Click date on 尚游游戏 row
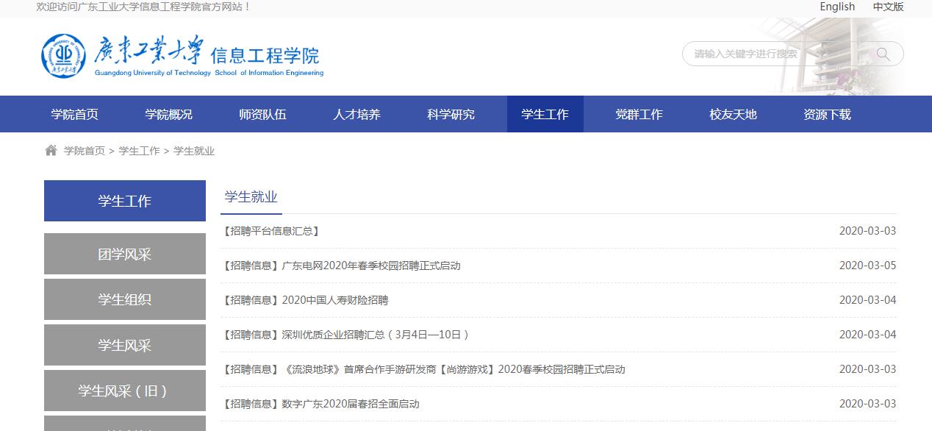932x431 pixels. (867, 369)
